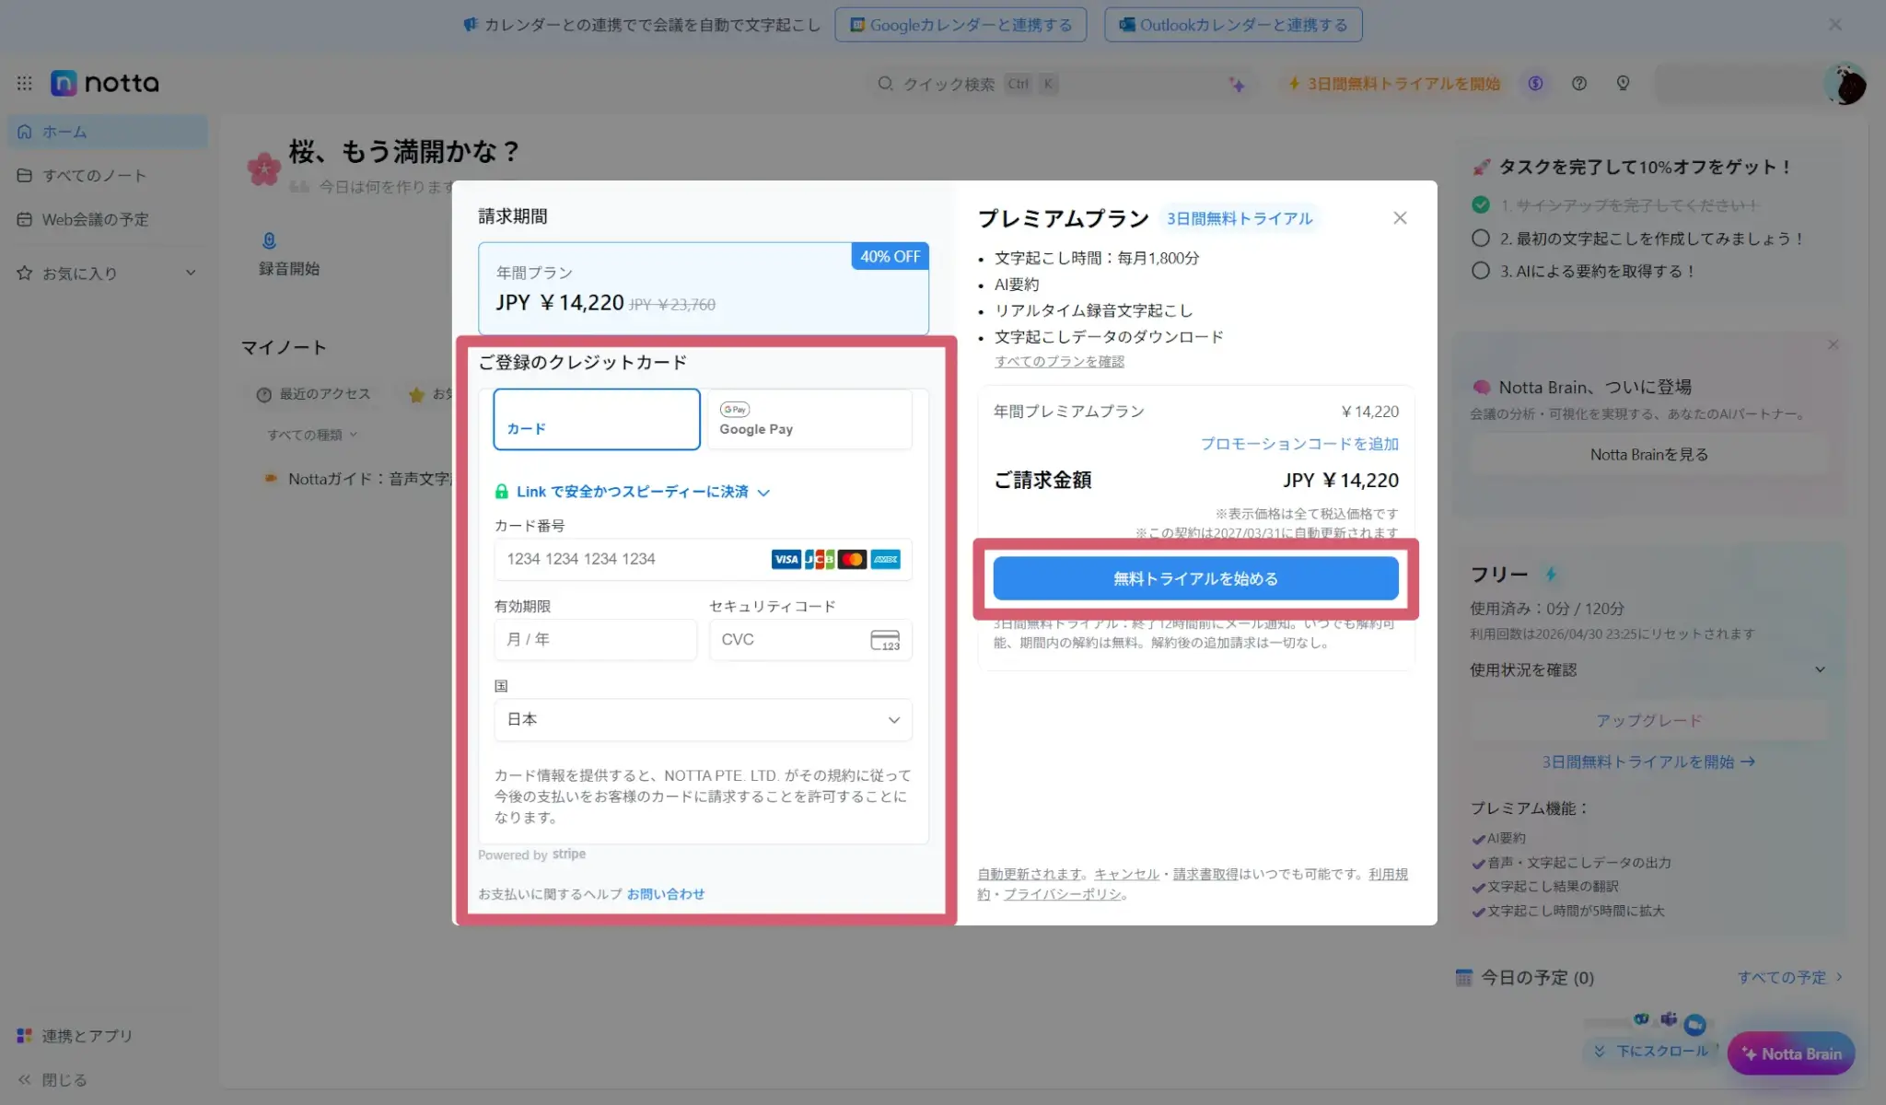Select the 年間プラン billing option
This screenshot has height=1105, width=1886.
point(703,288)
